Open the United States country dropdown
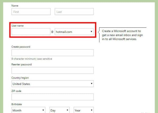158x113 pixels. 53,84
